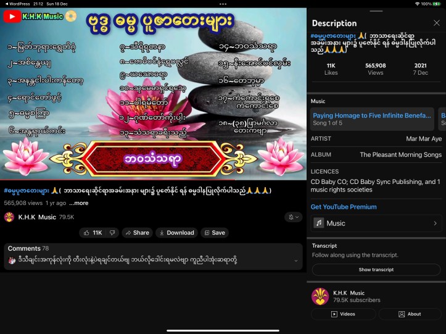Screen dimensions: 446x334
Task: Close the Description panel
Action: pos(437,23)
